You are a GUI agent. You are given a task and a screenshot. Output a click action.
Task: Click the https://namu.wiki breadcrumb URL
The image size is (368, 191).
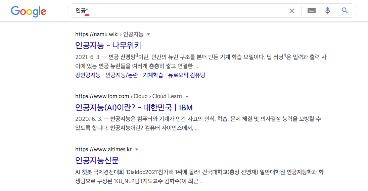(x=109, y=34)
